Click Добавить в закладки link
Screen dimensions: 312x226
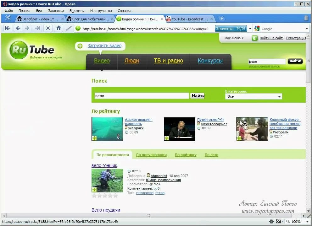pyautogui.click(x=46, y=57)
